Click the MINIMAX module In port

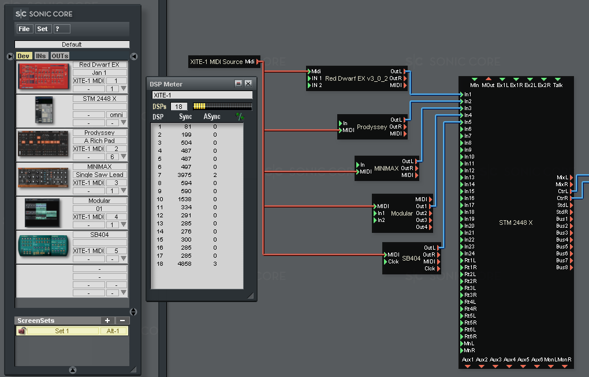click(x=357, y=165)
